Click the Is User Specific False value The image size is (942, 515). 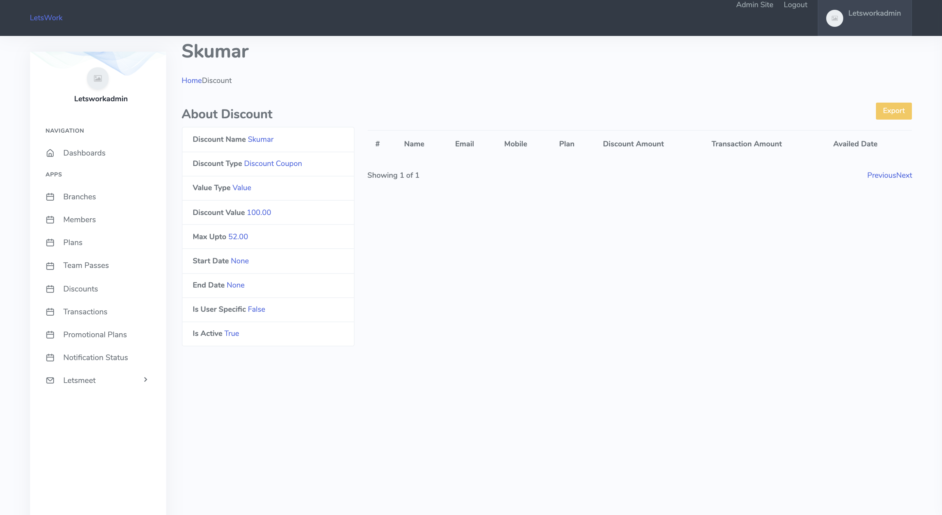[x=256, y=309]
